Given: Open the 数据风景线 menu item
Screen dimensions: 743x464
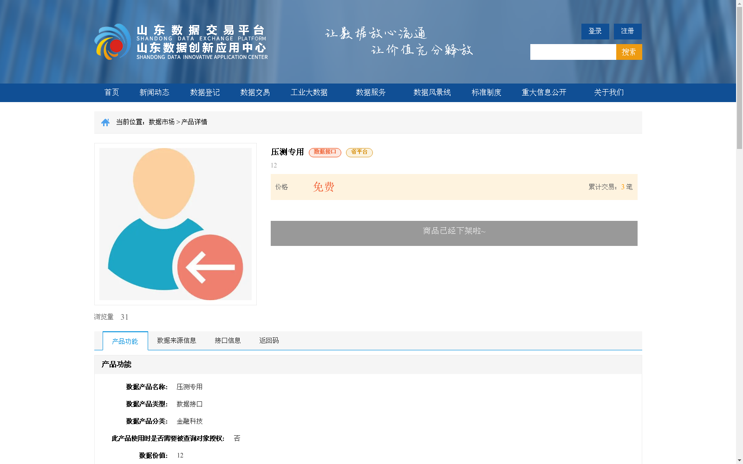Looking at the screenshot, I should point(432,92).
